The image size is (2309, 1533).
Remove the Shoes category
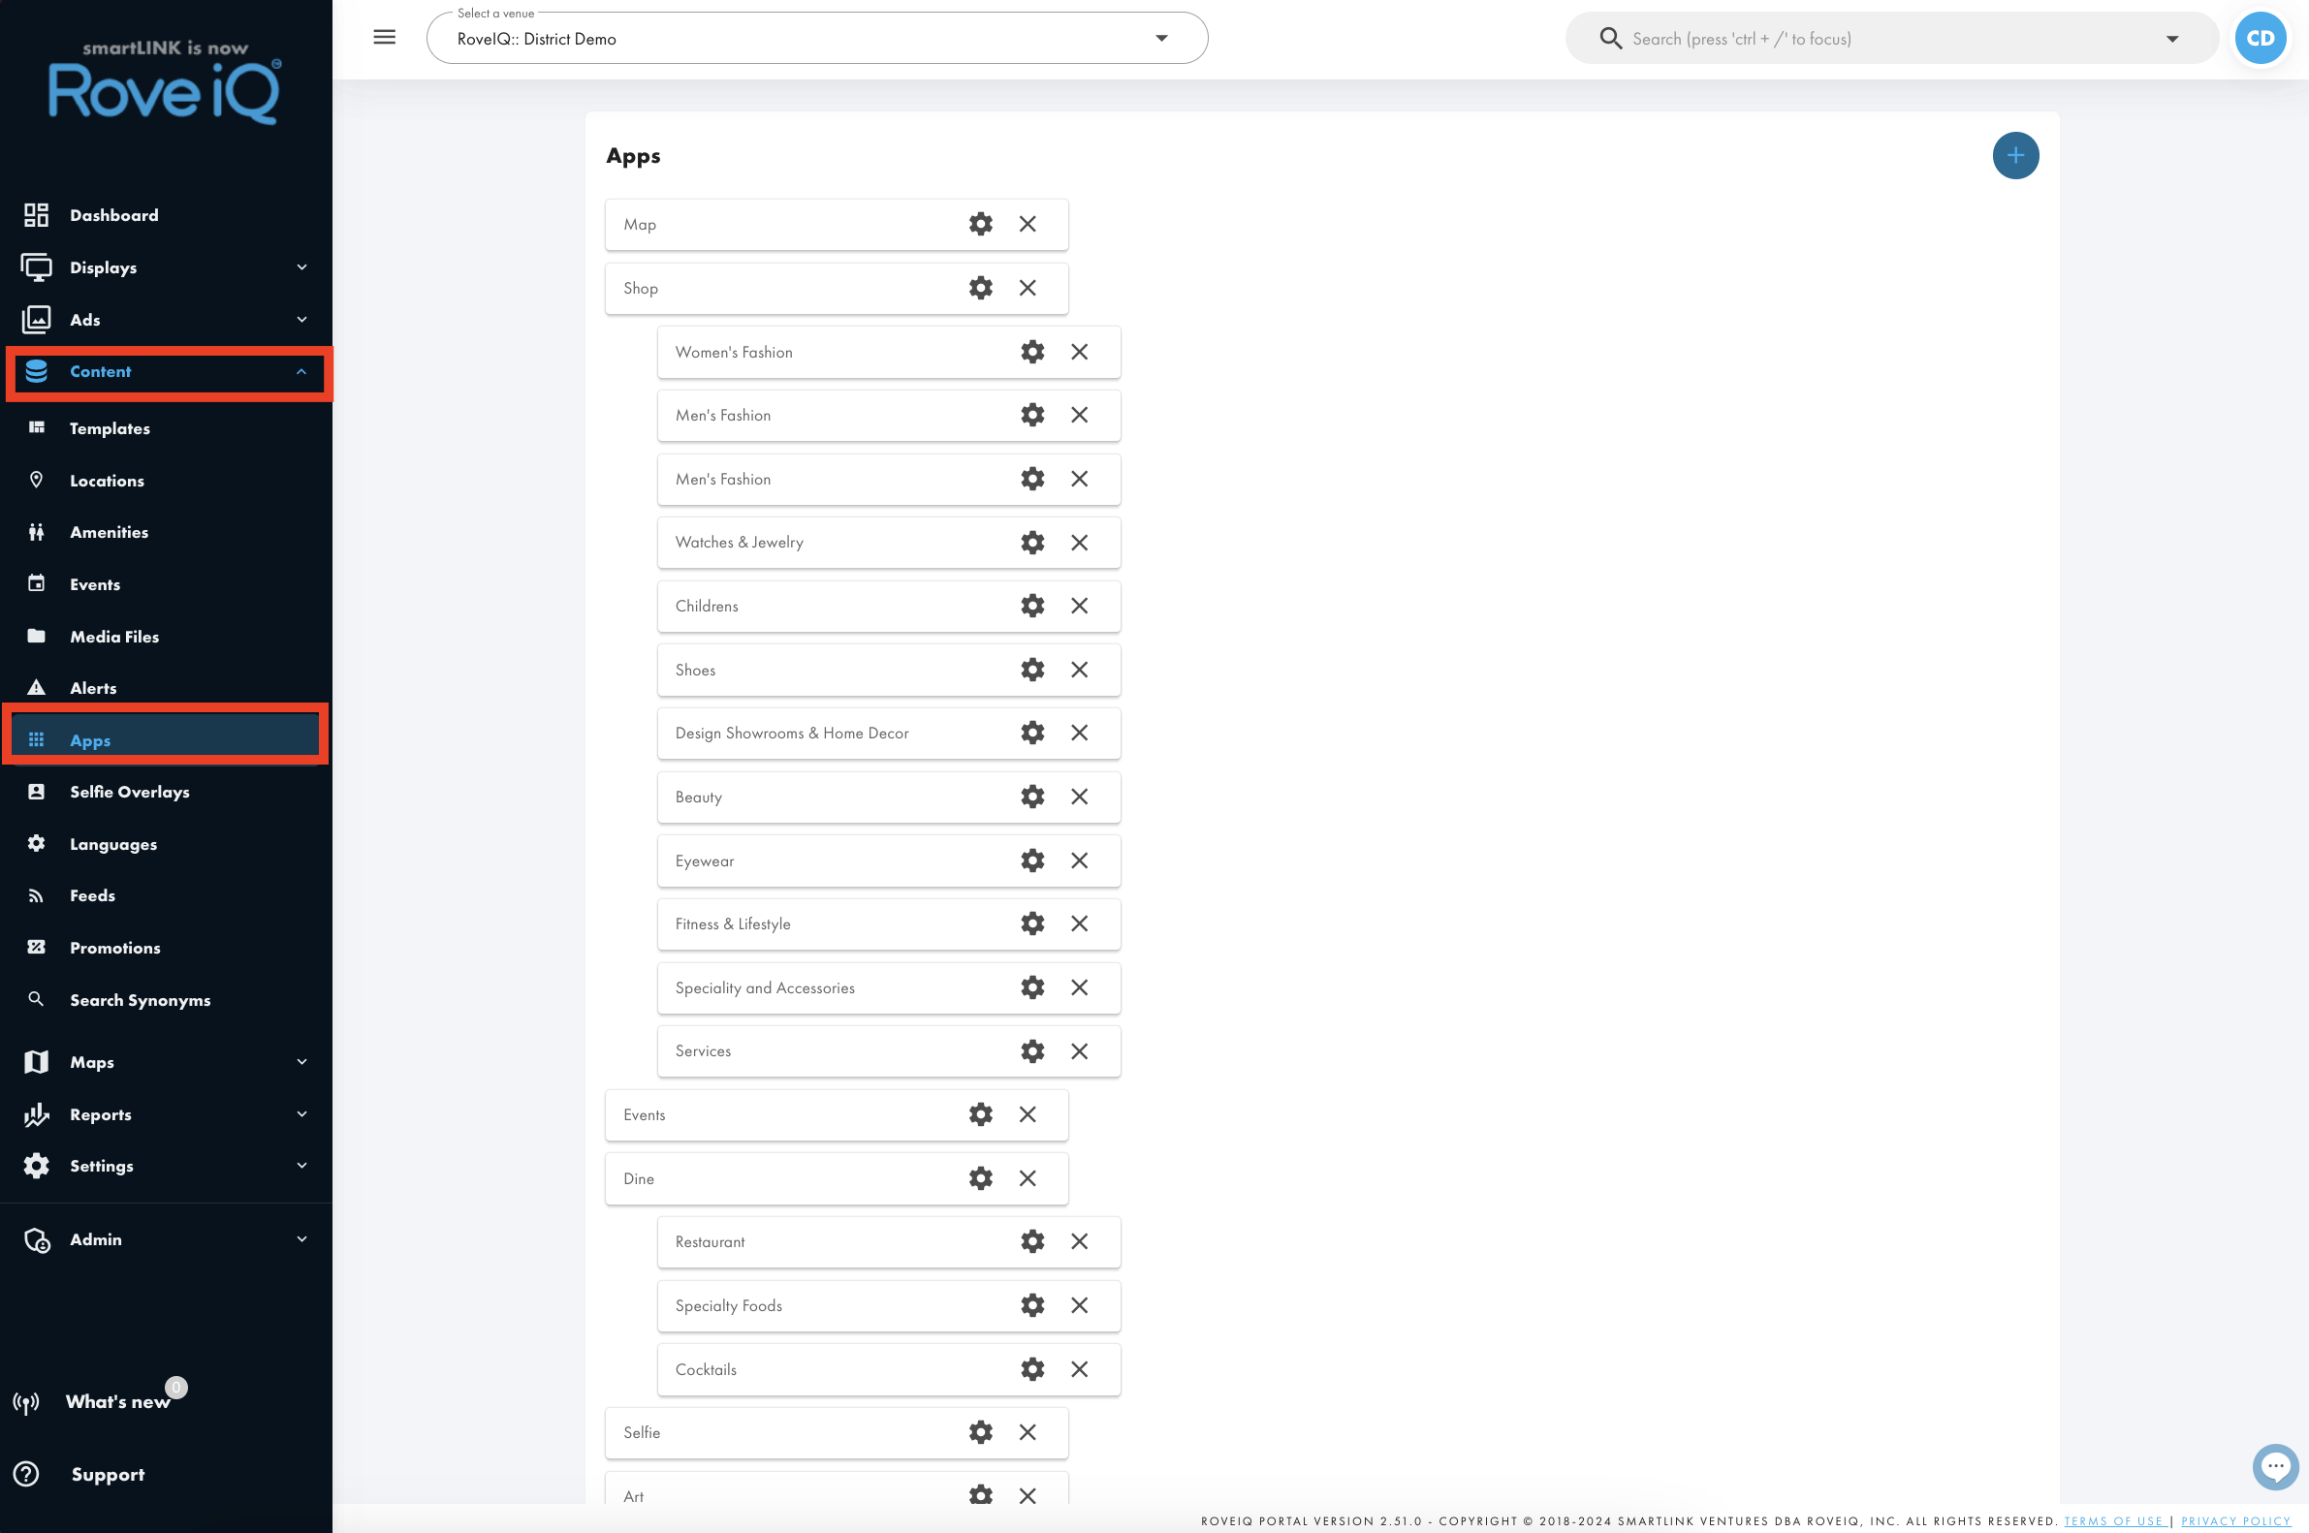[x=1079, y=670]
